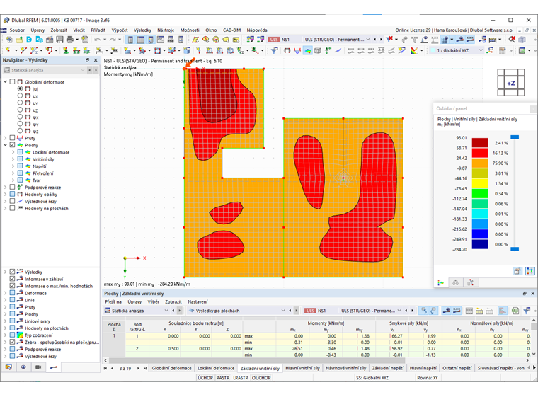The image size is (538, 397).
Task: Click the Redo arrow icon
Action: (x=112, y=40)
